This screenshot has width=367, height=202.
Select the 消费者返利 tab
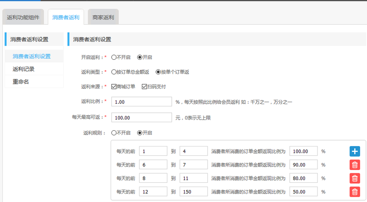[66, 18]
